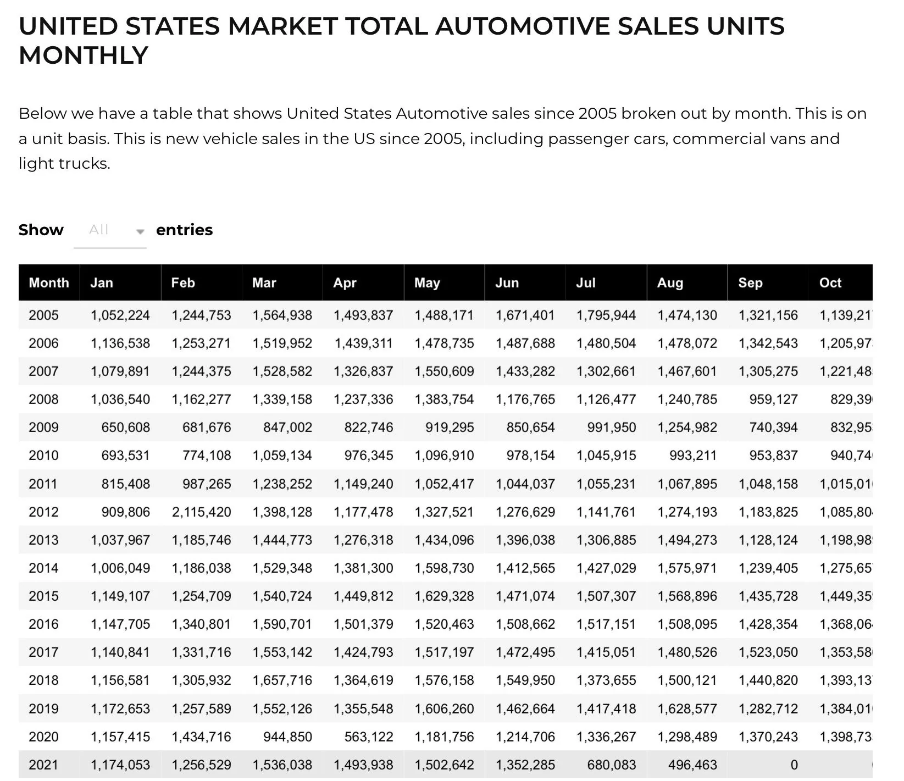
Task: Sort by the Sep column header
Action: (x=768, y=283)
